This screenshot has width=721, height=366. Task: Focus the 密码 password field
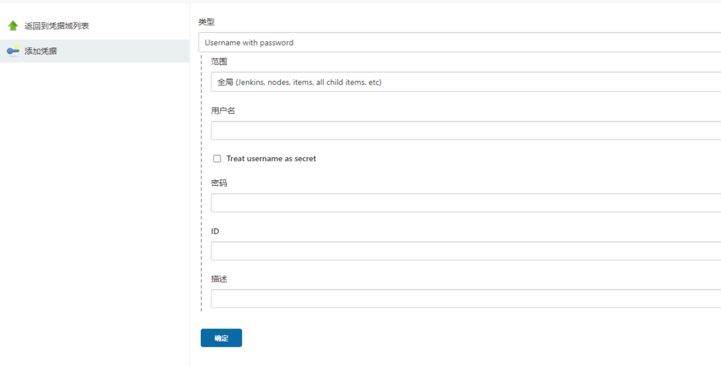click(466, 202)
